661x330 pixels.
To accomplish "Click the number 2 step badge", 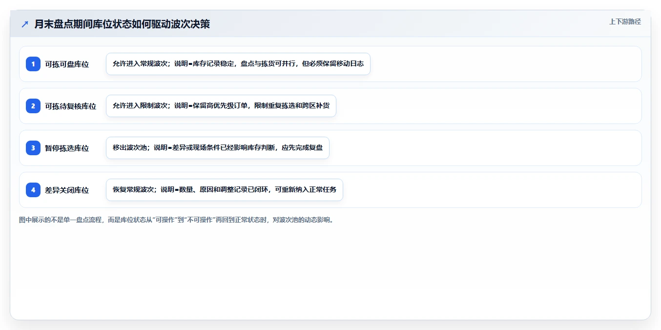I will tap(33, 106).
